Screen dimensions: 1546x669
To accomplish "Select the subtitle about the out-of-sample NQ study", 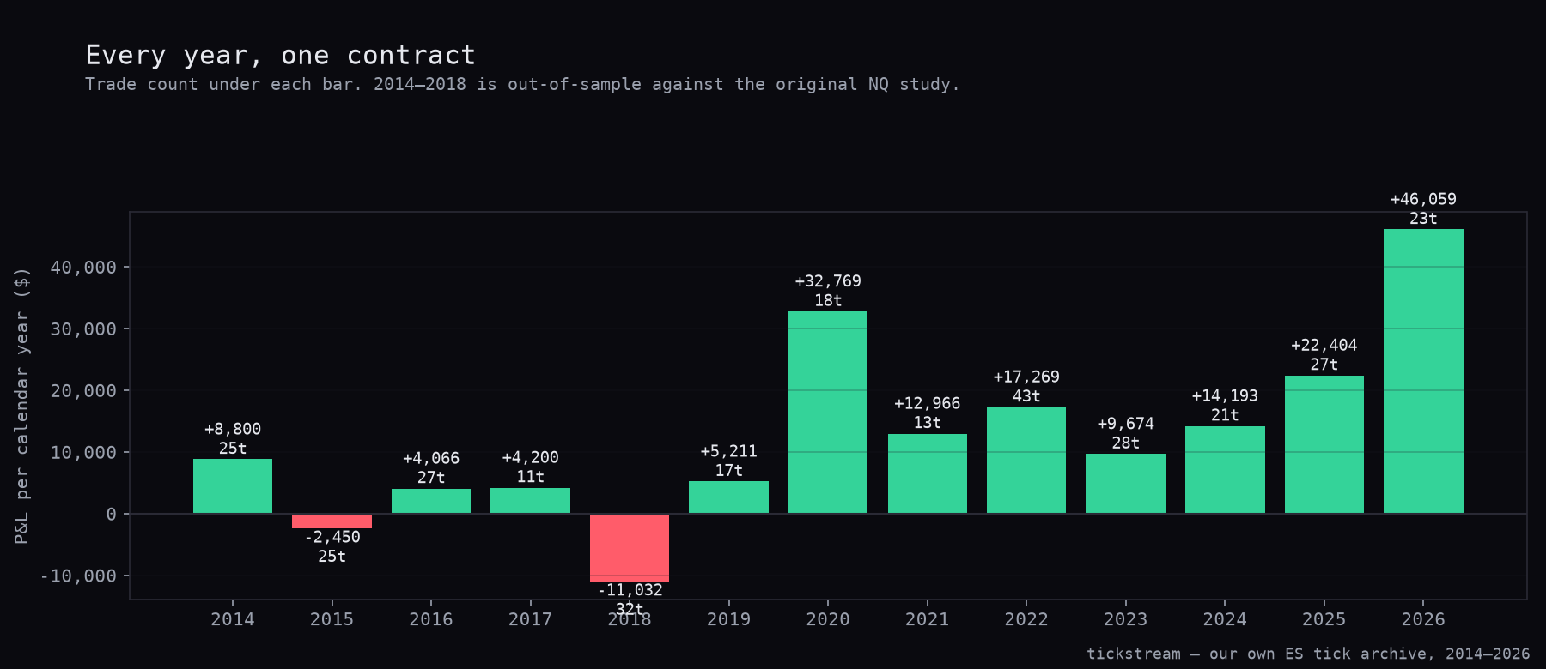I will [522, 85].
